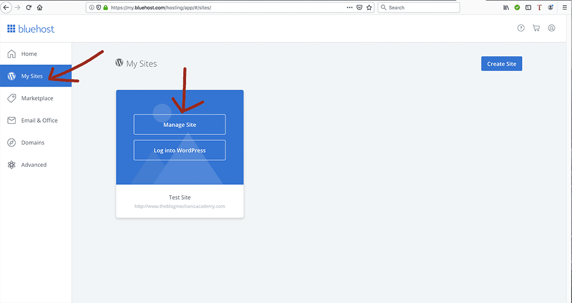The height and width of the screenshot is (303, 572).
Task: Click the Home icon in the sidebar
Action: pos(11,54)
